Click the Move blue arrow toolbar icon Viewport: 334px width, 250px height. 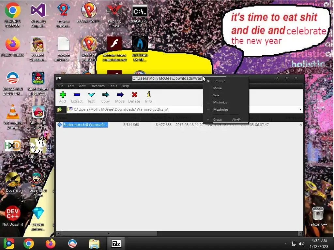[x=120, y=97]
